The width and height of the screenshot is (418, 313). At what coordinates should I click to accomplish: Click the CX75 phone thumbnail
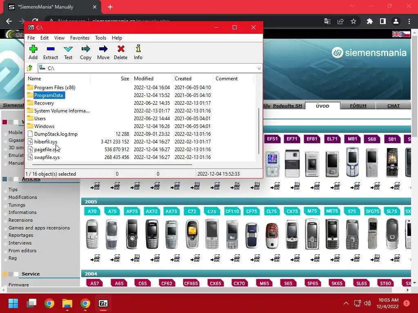292,234
